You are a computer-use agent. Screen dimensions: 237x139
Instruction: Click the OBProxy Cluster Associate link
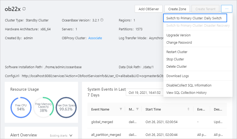coord(95,38)
